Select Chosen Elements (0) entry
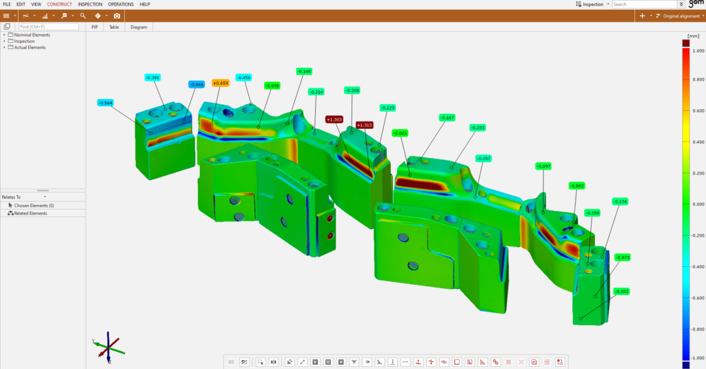The height and width of the screenshot is (369, 706). (34, 206)
